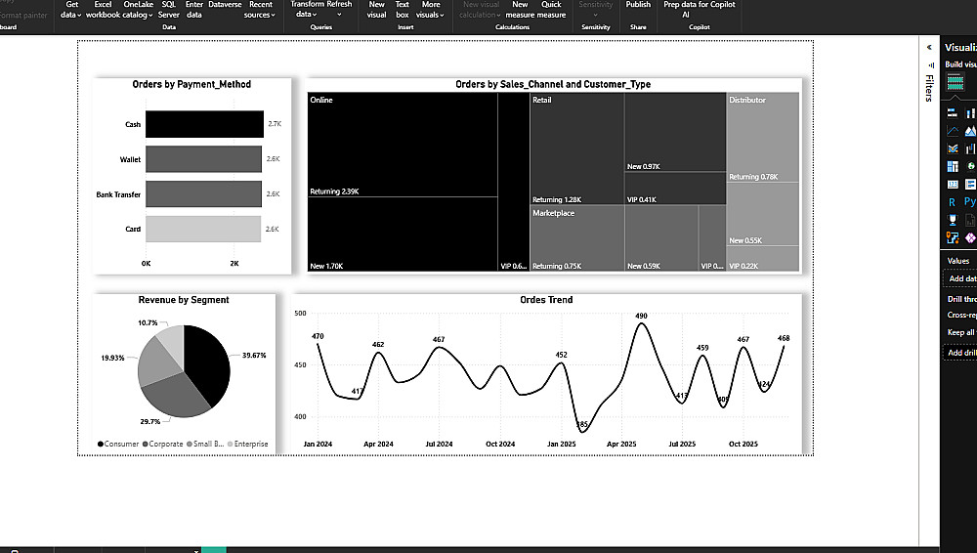Select the Distributor New 0.55K tile
This screenshot has width=977, height=553.
click(x=763, y=214)
